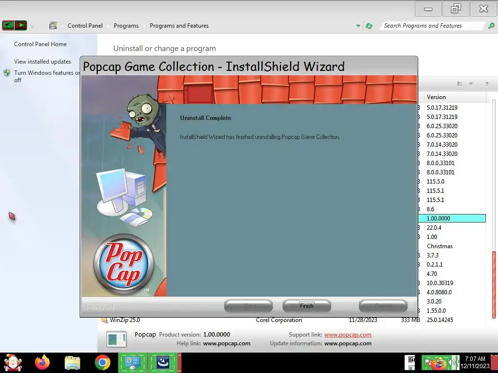Open Turn Windows features on or off
498x373 pixels.
[x=47, y=76]
